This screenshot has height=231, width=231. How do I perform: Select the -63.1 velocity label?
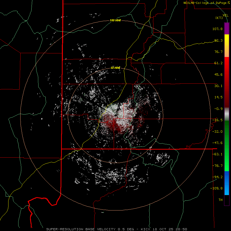tap(217, 154)
